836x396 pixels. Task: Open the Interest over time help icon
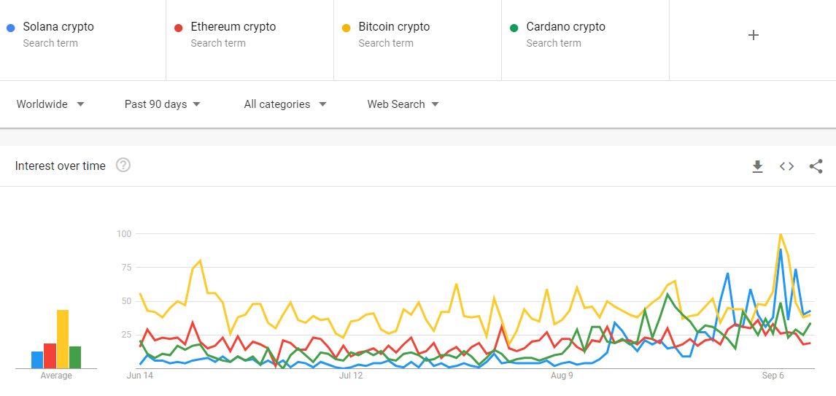(123, 166)
